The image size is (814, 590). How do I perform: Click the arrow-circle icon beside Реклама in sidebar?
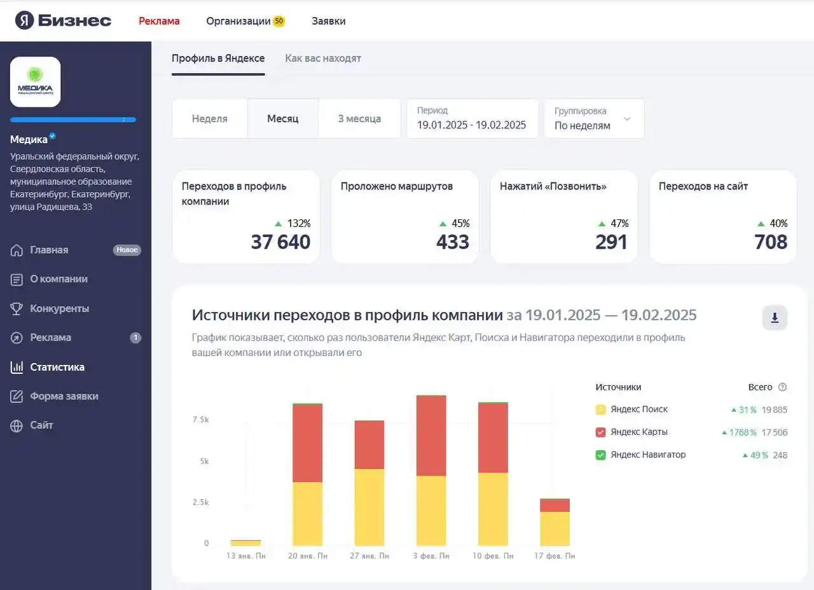pyautogui.click(x=17, y=338)
